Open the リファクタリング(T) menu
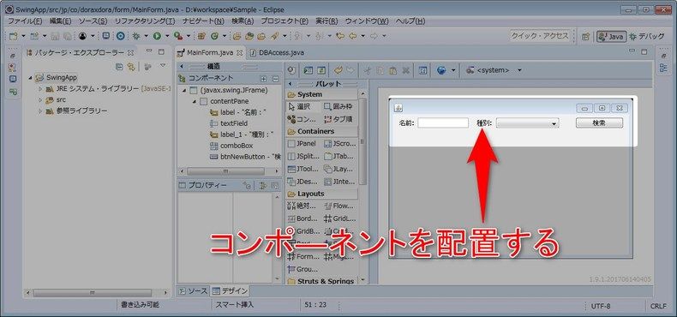The width and height of the screenshot is (677, 317). (x=145, y=21)
